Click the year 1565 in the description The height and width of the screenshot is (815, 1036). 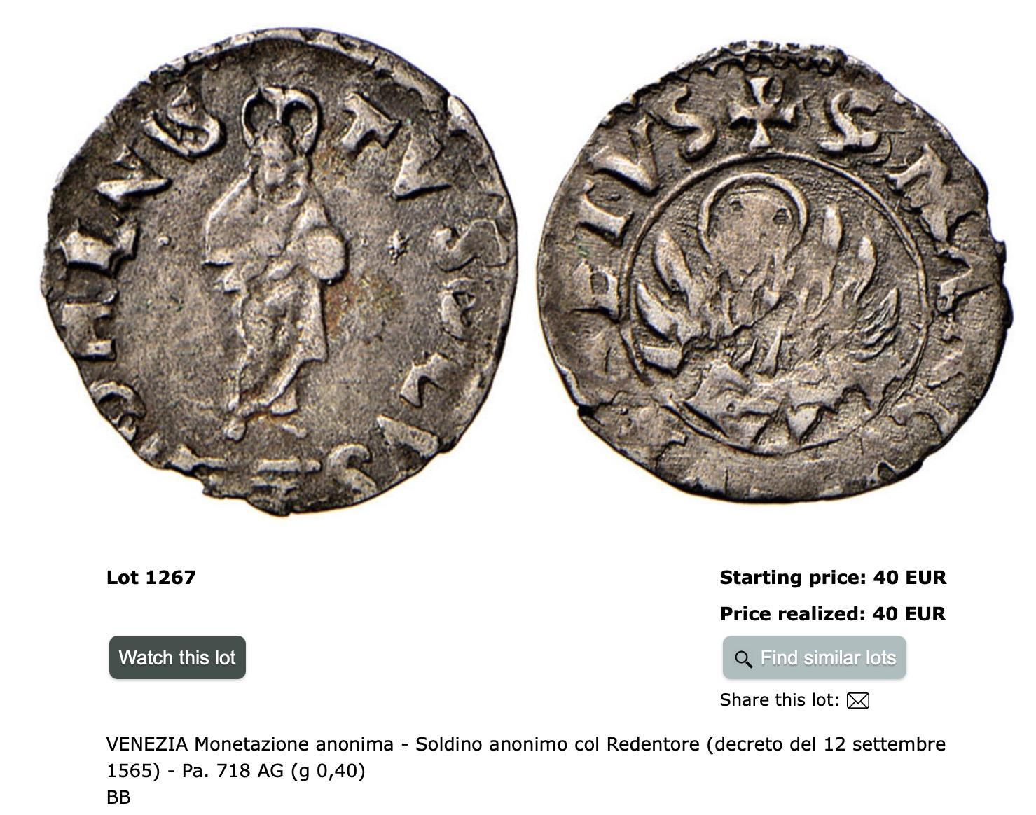[129, 771]
